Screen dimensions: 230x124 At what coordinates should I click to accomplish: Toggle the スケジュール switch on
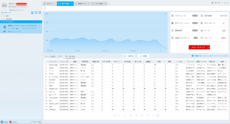point(195,16)
